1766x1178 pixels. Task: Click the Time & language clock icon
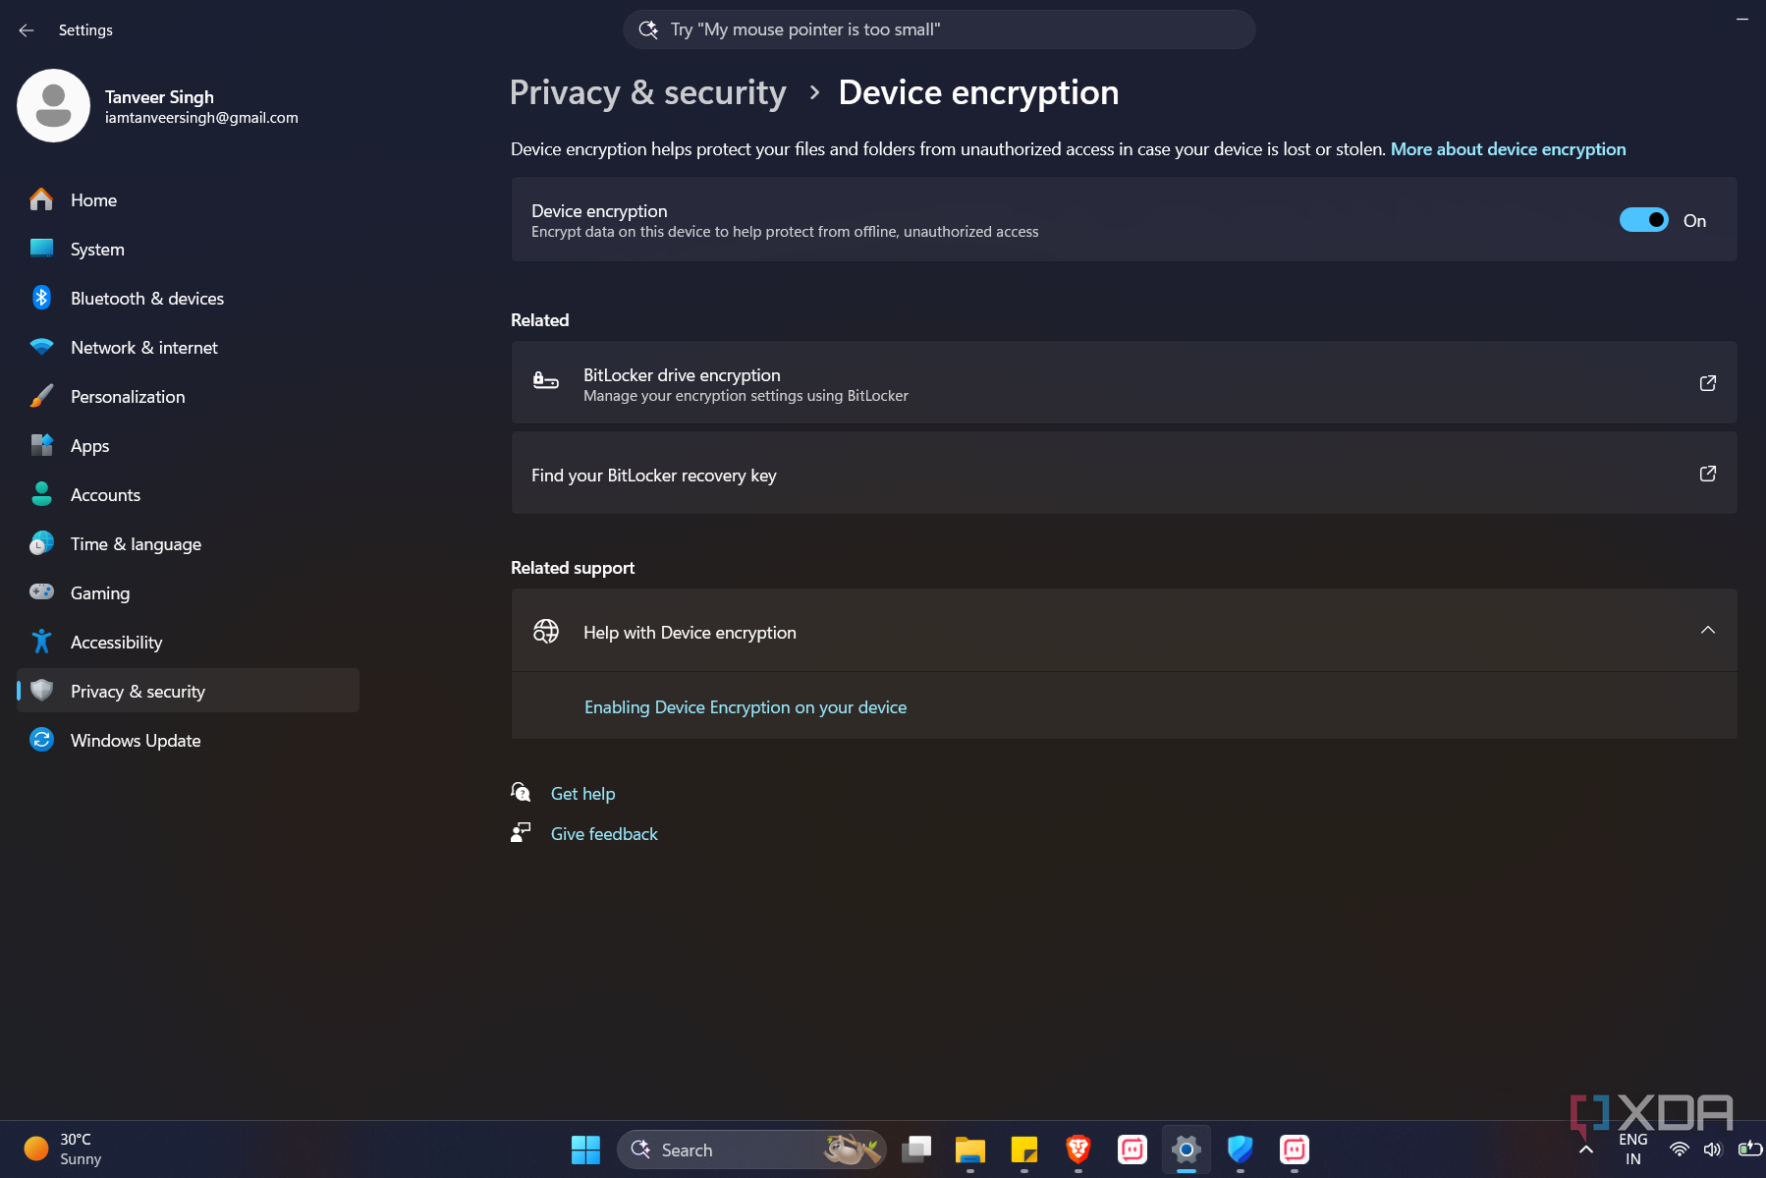[41, 543]
